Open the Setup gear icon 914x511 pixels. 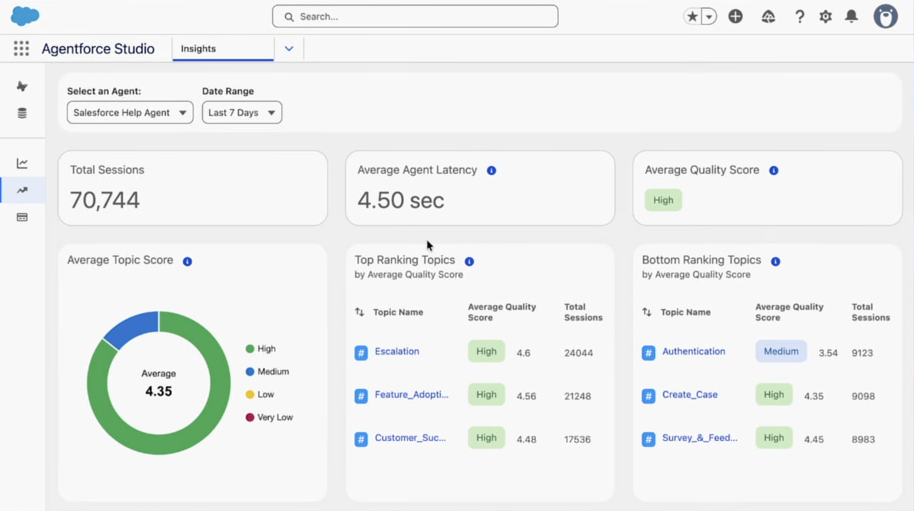point(825,16)
